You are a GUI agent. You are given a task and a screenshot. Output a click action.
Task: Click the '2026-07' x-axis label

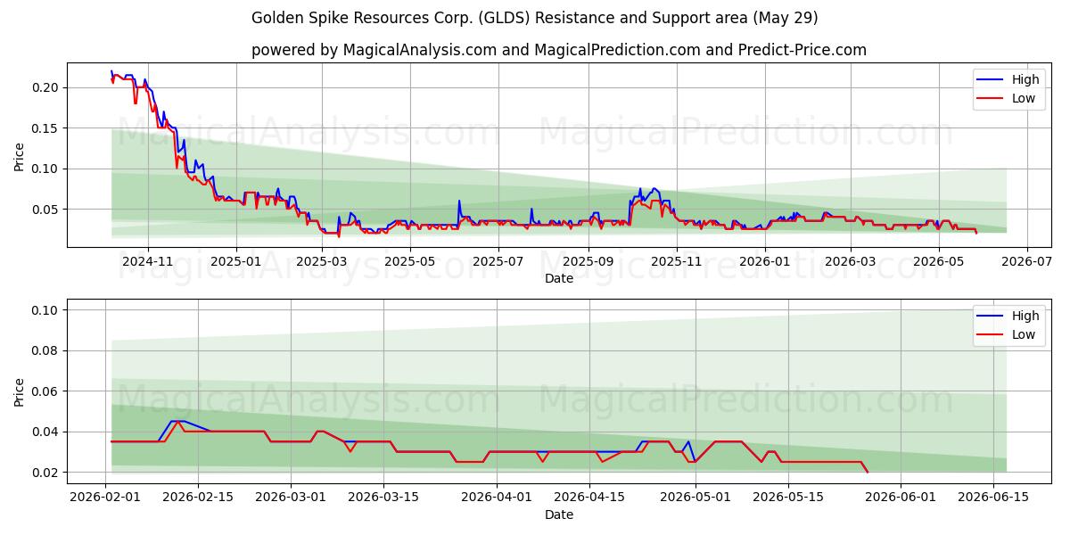1027,262
